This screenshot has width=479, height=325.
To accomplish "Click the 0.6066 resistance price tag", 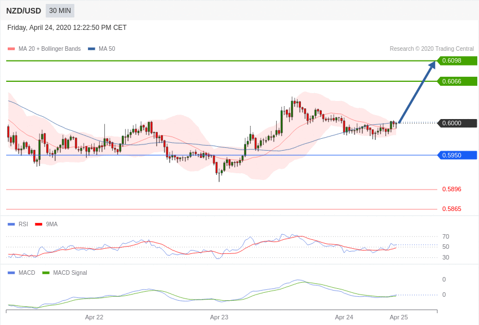I will coord(457,81).
